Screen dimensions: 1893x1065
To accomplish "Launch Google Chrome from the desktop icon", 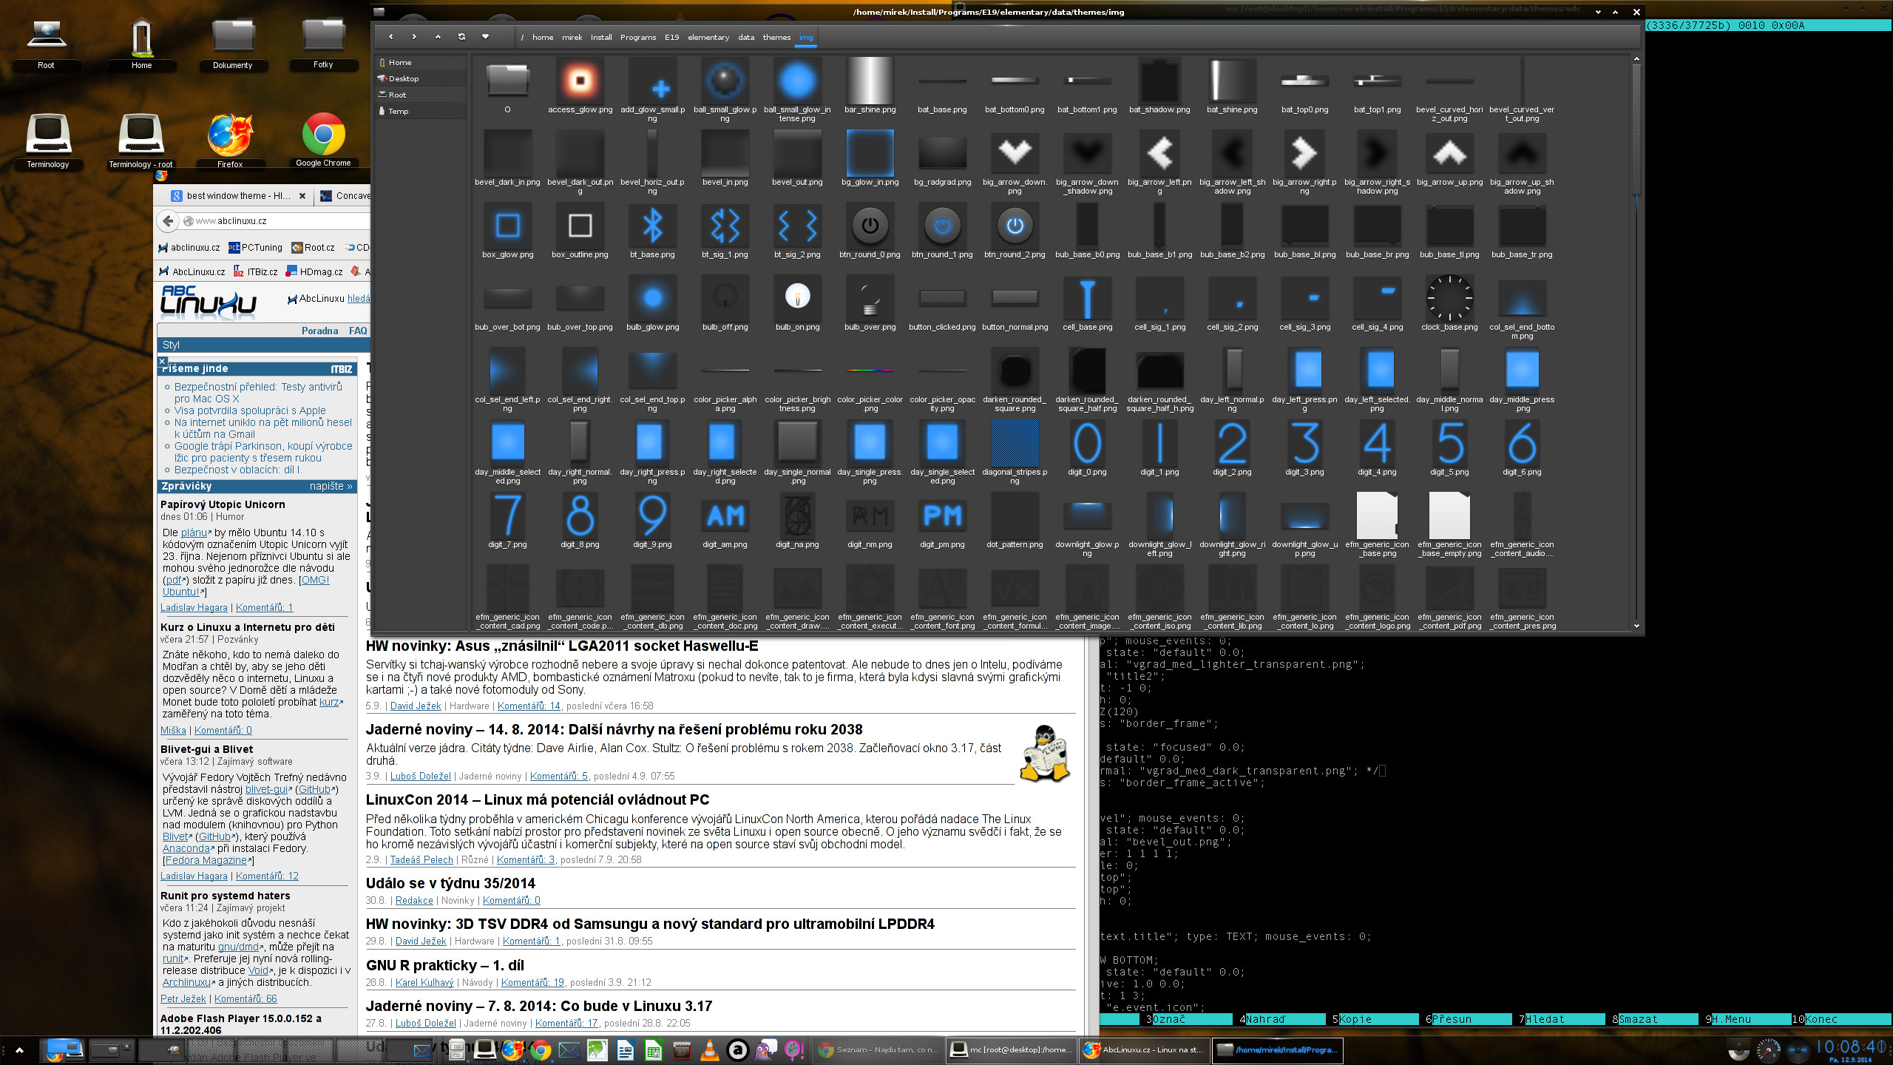I will click(323, 141).
